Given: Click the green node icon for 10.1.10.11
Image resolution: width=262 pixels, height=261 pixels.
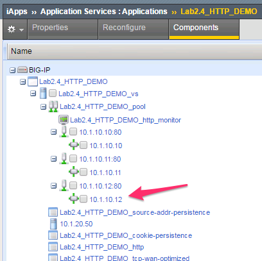Looking at the screenshot, I should click(74, 172).
